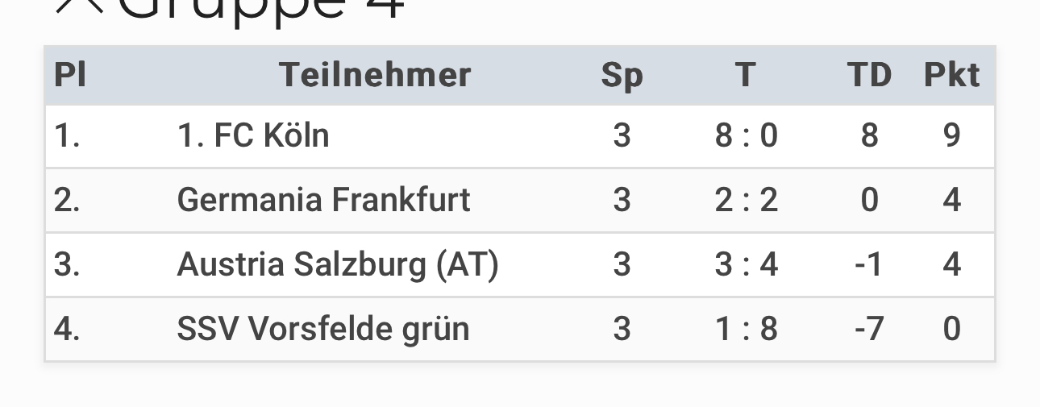Select the Pl column header
Image resolution: width=1040 pixels, height=407 pixels.
pyautogui.click(x=70, y=75)
